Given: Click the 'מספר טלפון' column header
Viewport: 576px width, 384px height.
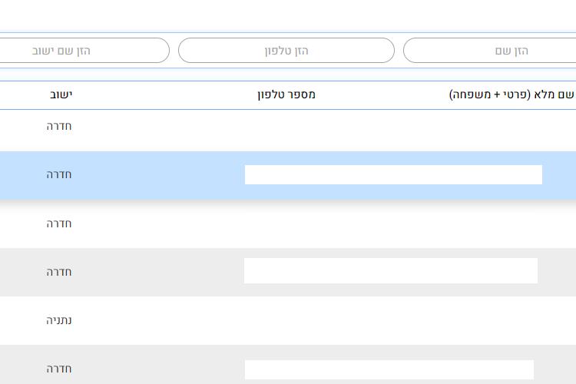Looking at the screenshot, I should tap(286, 94).
